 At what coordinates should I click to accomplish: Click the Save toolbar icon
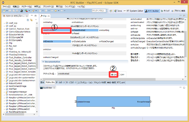point(10,11)
